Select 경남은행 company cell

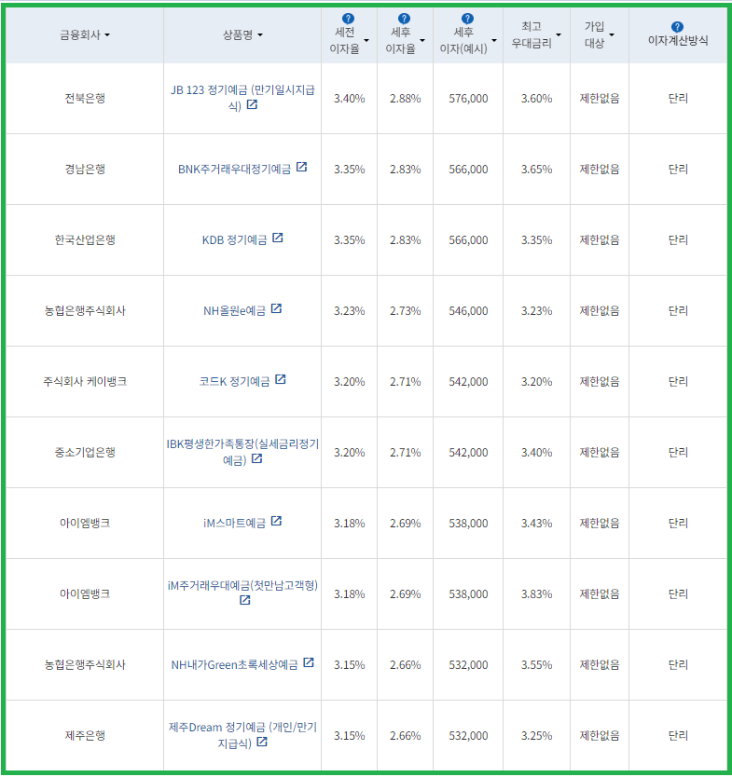pyautogui.click(x=85, y=169)
